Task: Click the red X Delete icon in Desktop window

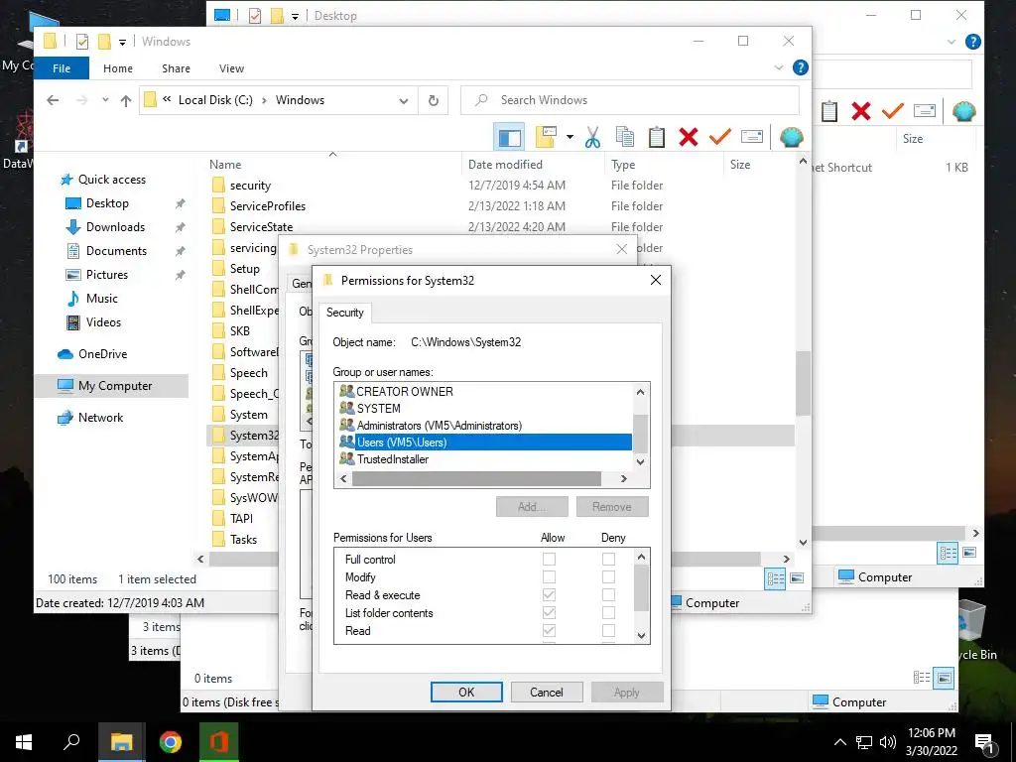Action: click(860, 111)
